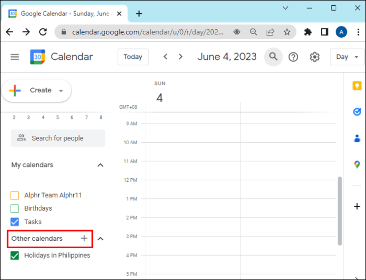The image size is (366, 280).
Task: Click the zoom magnifier icon in address bar
Action: tap(253, 32)
